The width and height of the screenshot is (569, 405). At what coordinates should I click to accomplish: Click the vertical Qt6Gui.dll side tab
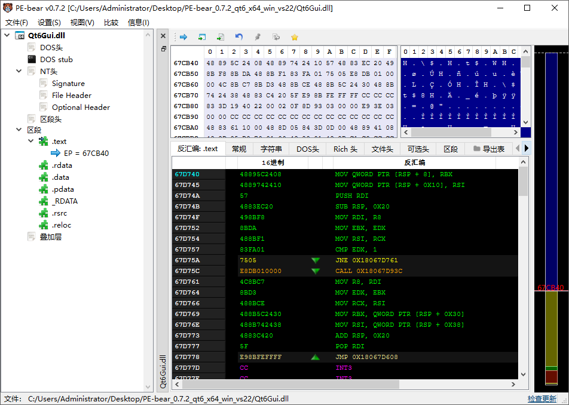[x=163, y=372]
